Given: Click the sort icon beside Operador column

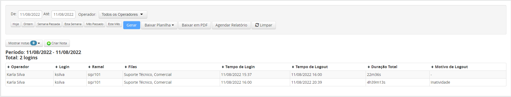Looking at the screenshot, I should tap(9, 67).
